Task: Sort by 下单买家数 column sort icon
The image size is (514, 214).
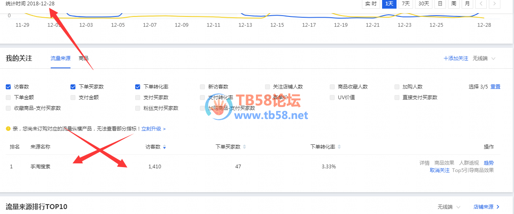Action: 244,147
